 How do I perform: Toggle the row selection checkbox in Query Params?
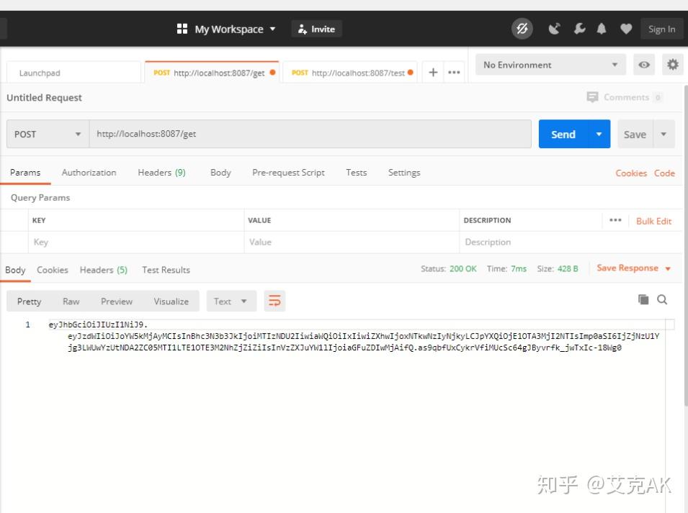pyautogui.click(x=15, y=242)
